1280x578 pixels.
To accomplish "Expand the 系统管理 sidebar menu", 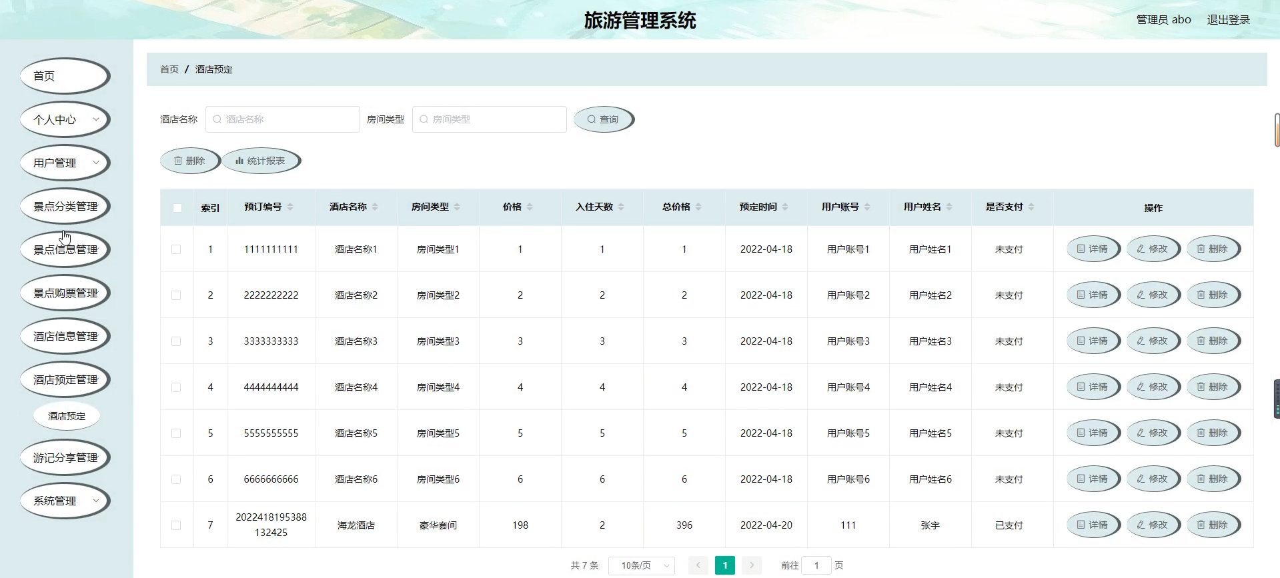I will (65, 501).
